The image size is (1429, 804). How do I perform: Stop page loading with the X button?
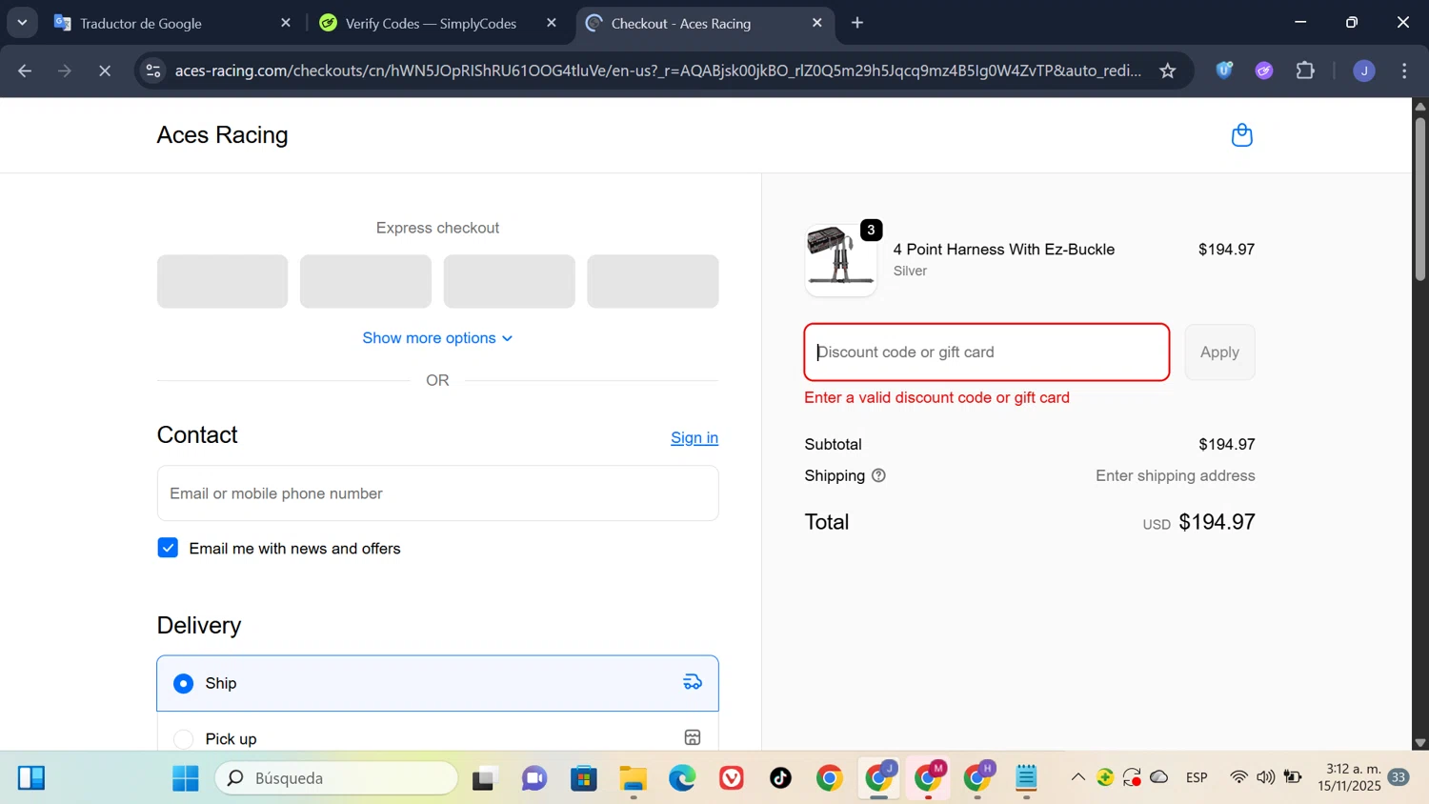coord(105,70)
